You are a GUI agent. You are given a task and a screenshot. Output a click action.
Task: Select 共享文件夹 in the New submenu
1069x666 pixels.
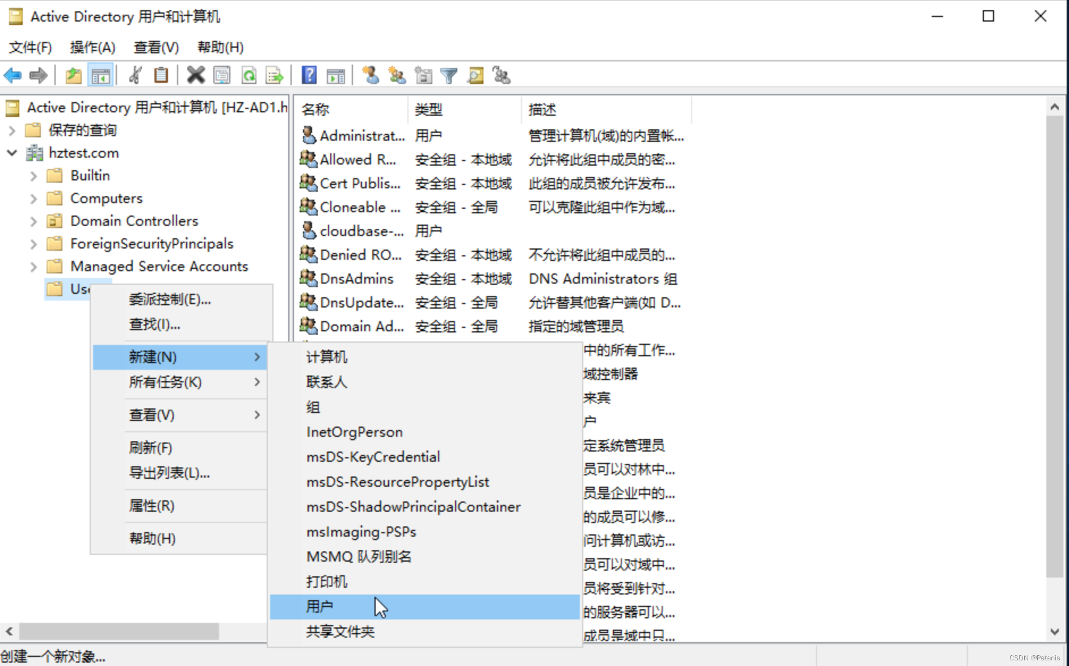click(x=424, y=631)
